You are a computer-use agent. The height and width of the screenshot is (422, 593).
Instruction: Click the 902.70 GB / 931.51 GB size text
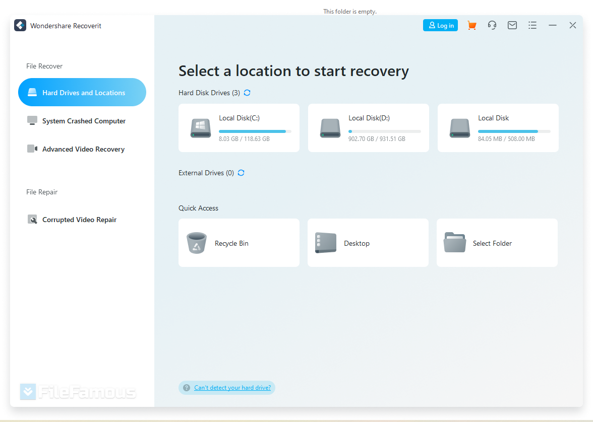point(377,139)
